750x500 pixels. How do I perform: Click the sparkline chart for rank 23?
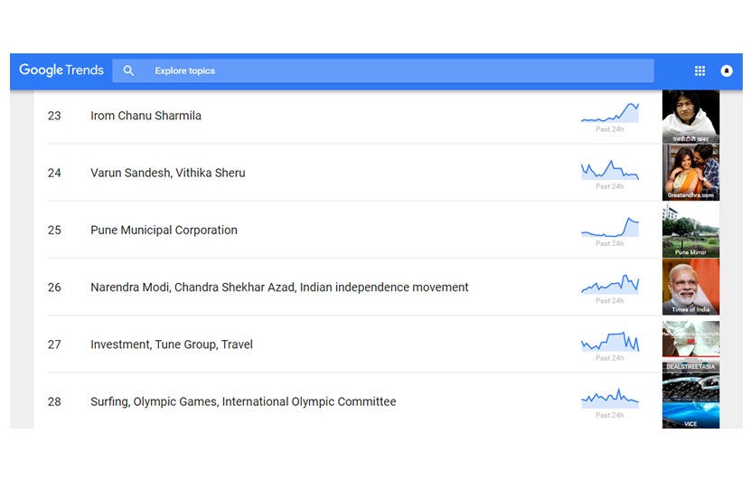(610, 114)
